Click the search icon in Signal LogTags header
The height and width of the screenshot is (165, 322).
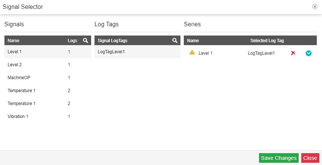[175, 40]
